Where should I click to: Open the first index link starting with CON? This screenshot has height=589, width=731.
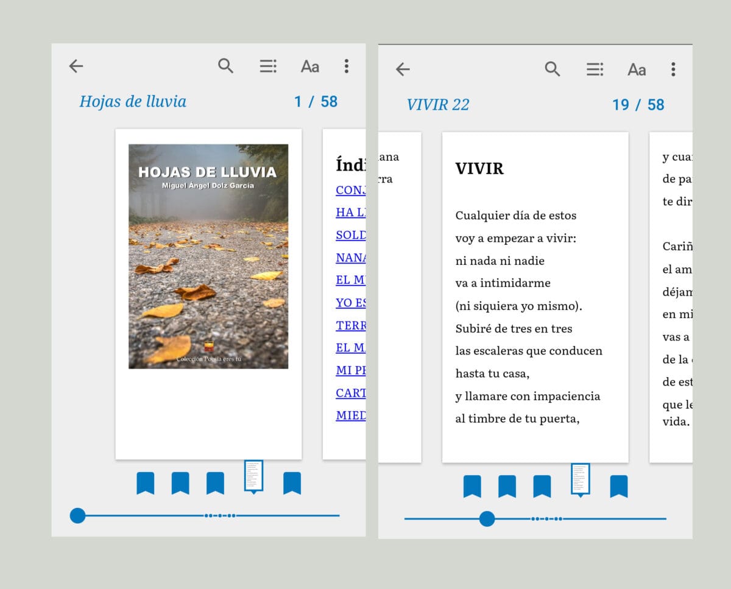pos(350,190)
